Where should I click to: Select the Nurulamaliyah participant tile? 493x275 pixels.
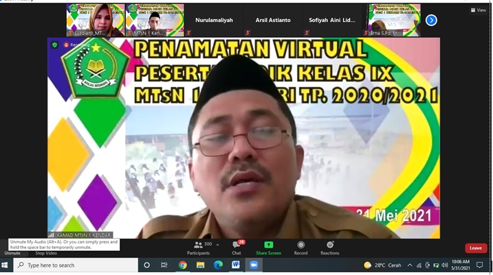215,20
